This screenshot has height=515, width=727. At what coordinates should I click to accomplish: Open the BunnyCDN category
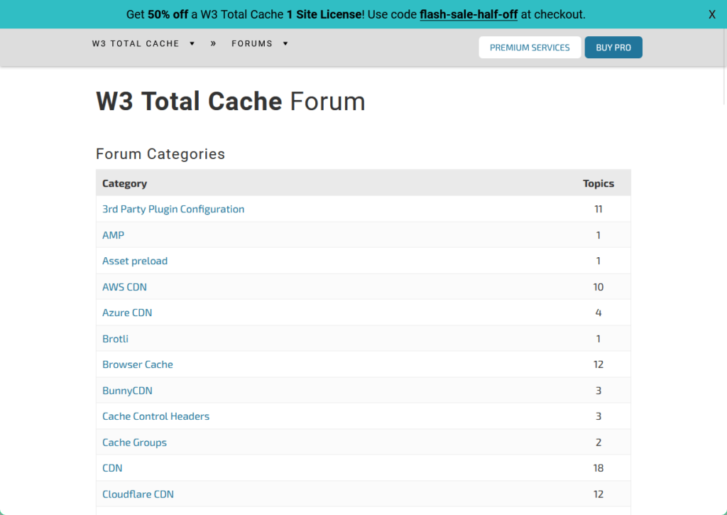[x=127, y=390]
